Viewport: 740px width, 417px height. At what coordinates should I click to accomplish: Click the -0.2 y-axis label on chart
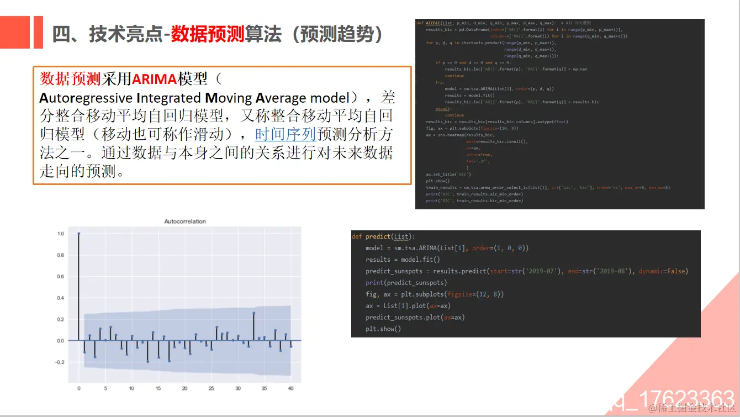point(59,362)
